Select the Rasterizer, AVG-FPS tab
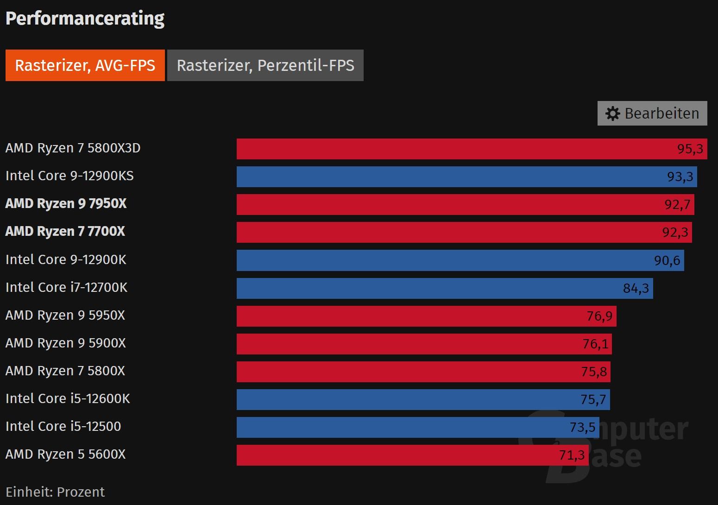 85,65
